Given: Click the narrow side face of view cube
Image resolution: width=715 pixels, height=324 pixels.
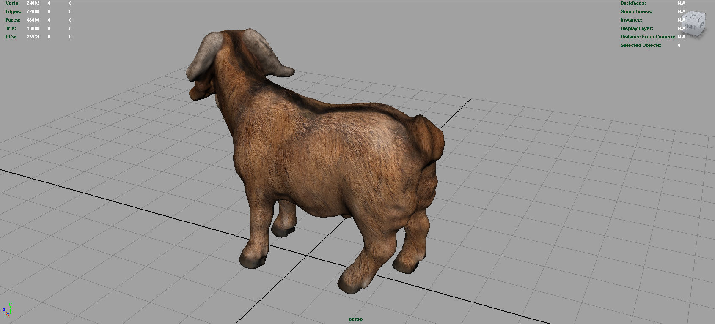Looking at the screenshot, I should (701, 25).
